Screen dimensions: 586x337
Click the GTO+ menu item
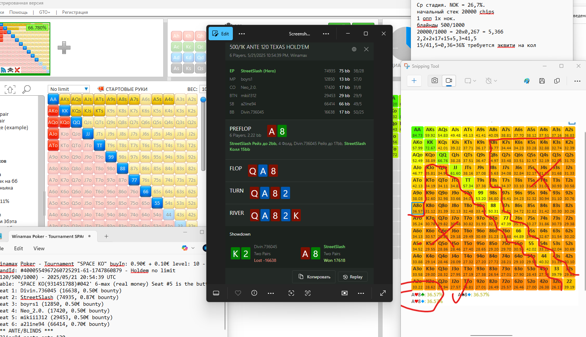coord(45,12)
